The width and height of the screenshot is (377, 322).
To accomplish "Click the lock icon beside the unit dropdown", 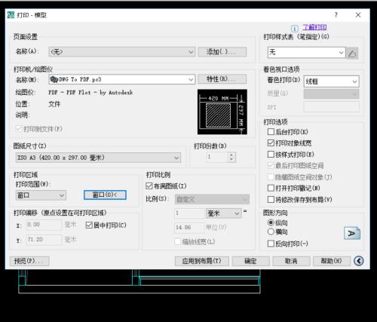I will [x=245, y=212].
